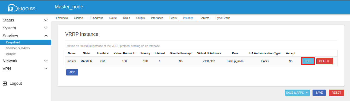Open the Interfaces tab
Screen dimensions: 350x101
157,18
